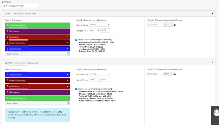This screenshot has height=125, width=219.
Task: Remove the blue user from Layer 1
Action: coord(68,49)
